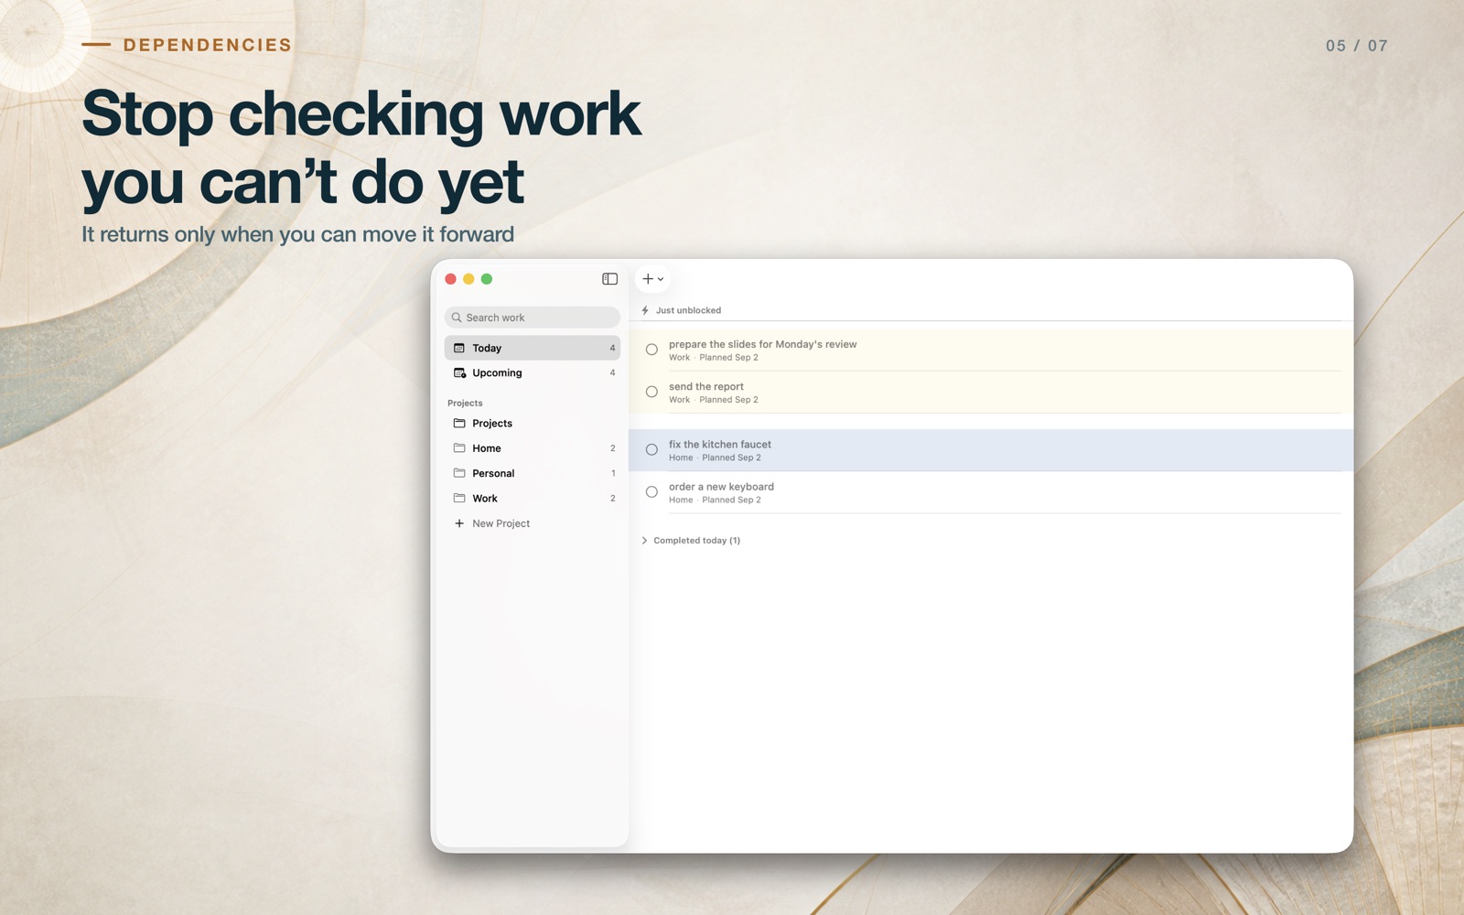This screenshot has width=1464, height=915.
Task: Click the Personal folder icon
Action: [459, 473]
